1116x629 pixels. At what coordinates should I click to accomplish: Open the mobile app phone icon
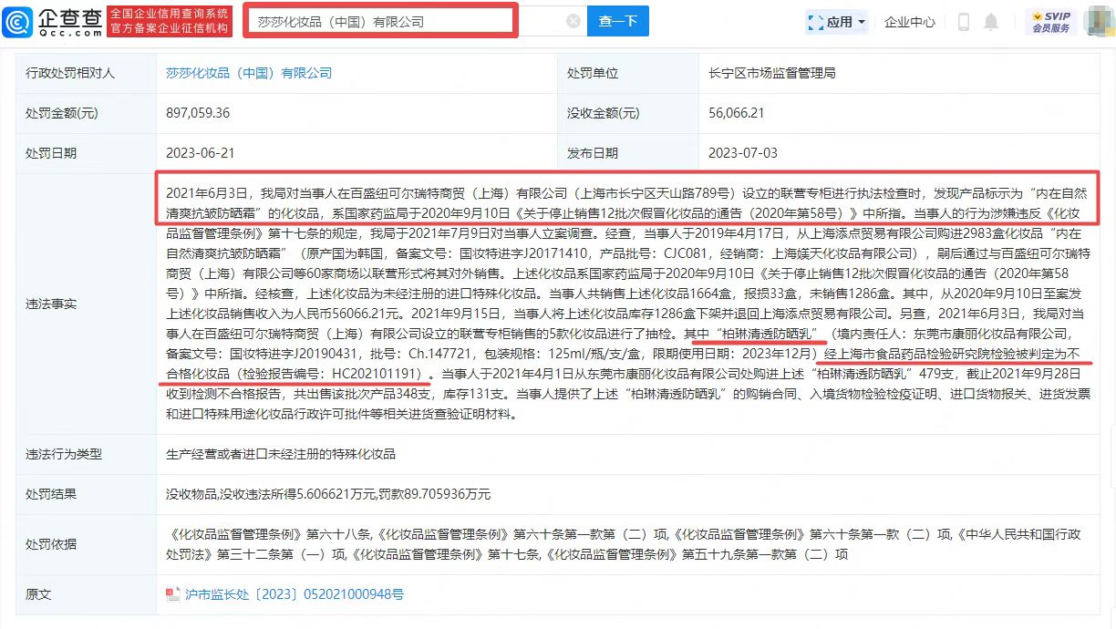coord(963,22)
